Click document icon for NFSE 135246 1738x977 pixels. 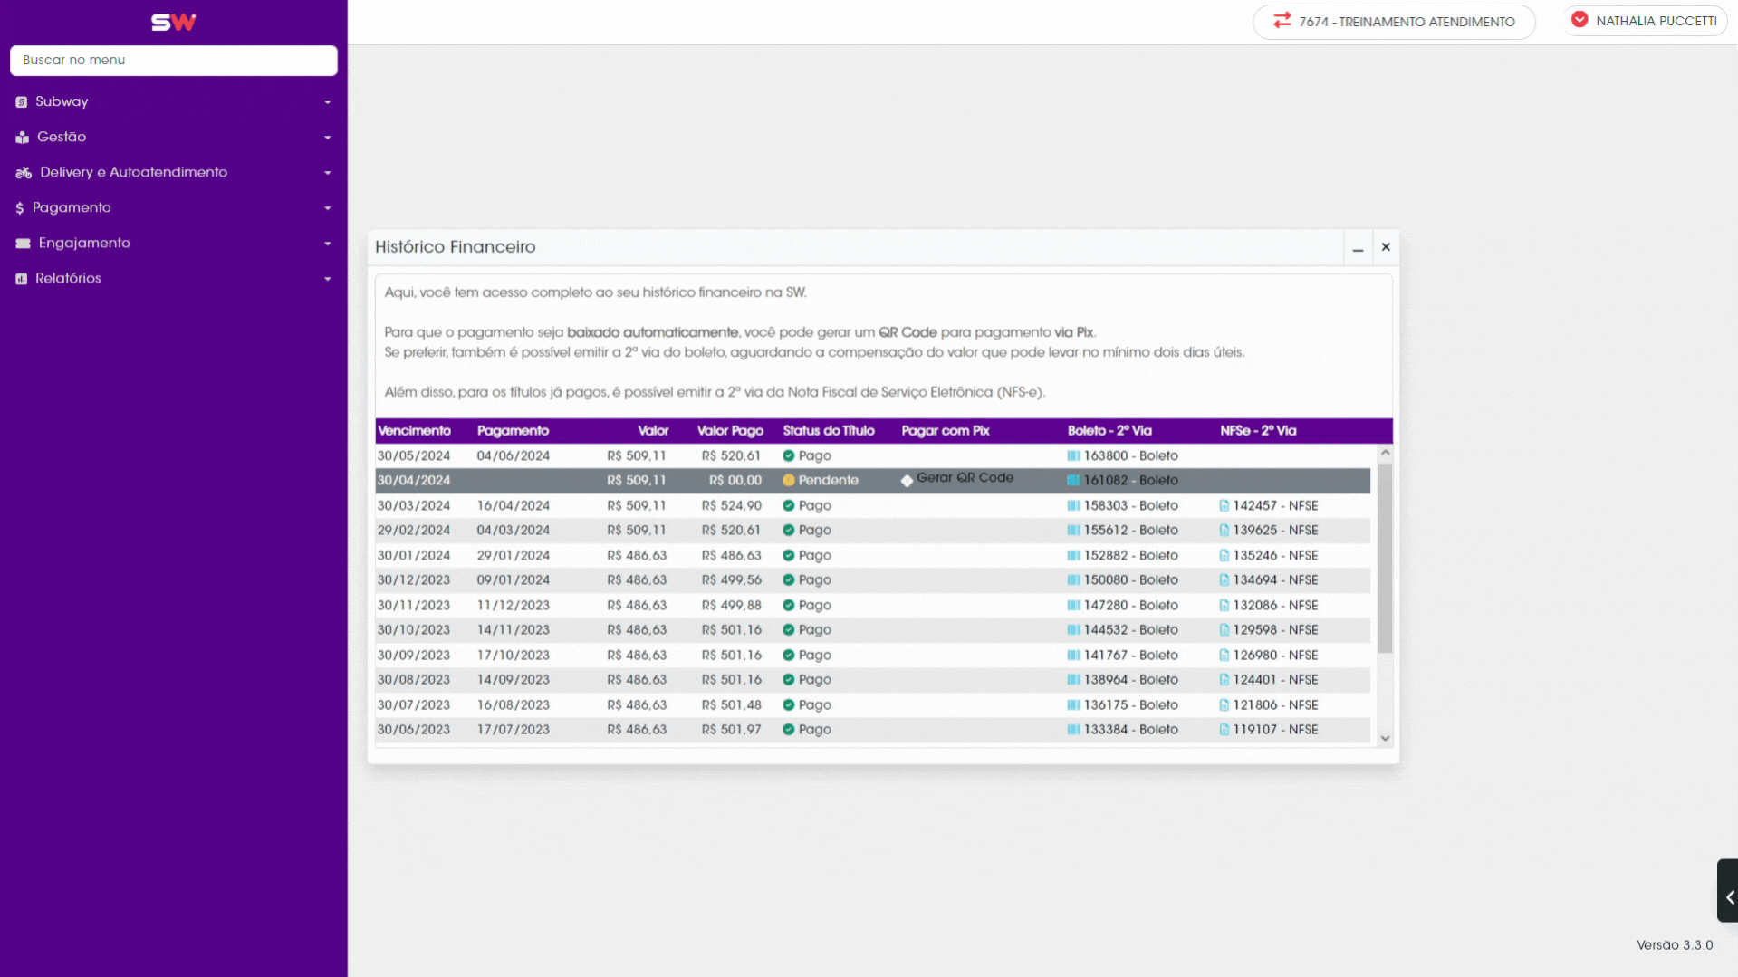[1224, 556]
